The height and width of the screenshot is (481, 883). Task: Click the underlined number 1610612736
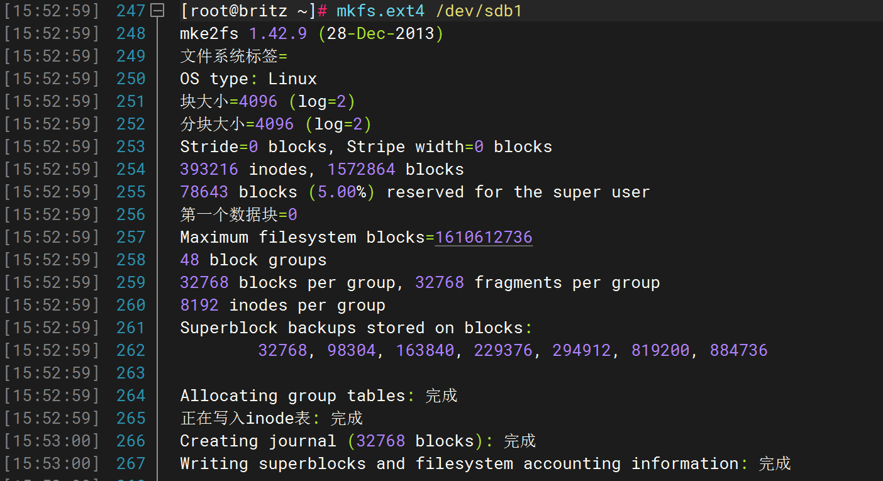point(484,237)
